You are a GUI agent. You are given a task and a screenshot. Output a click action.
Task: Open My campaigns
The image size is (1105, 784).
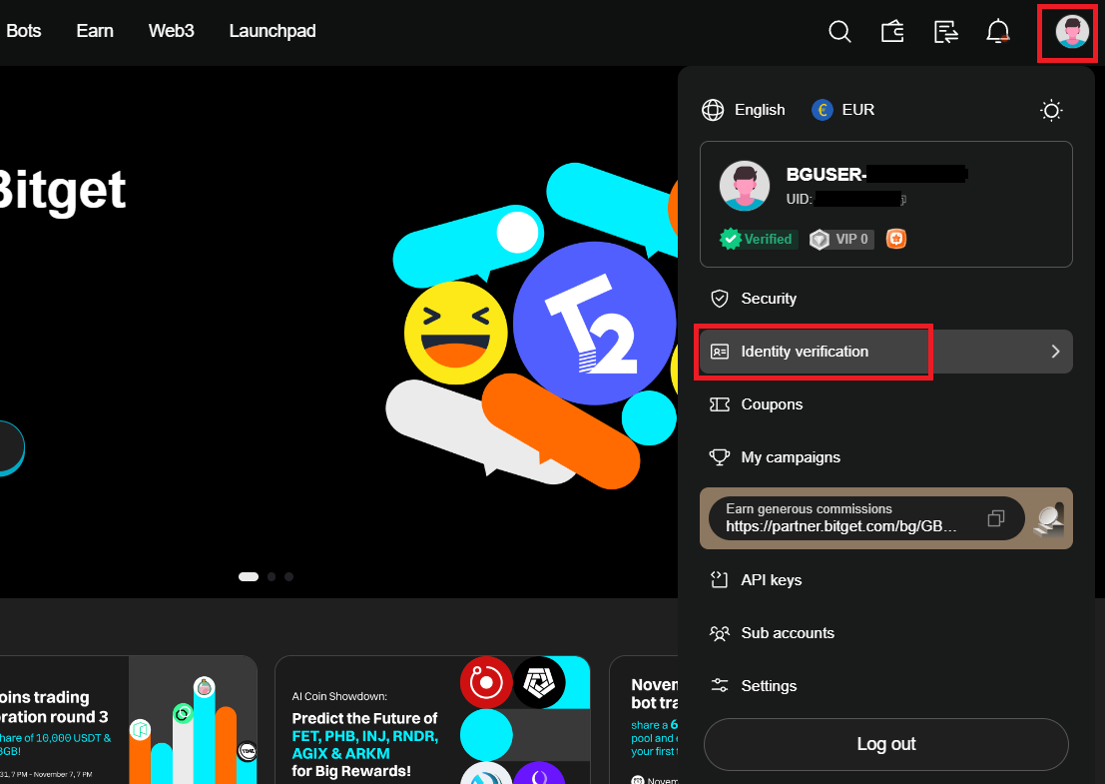(x=885, y=456)
